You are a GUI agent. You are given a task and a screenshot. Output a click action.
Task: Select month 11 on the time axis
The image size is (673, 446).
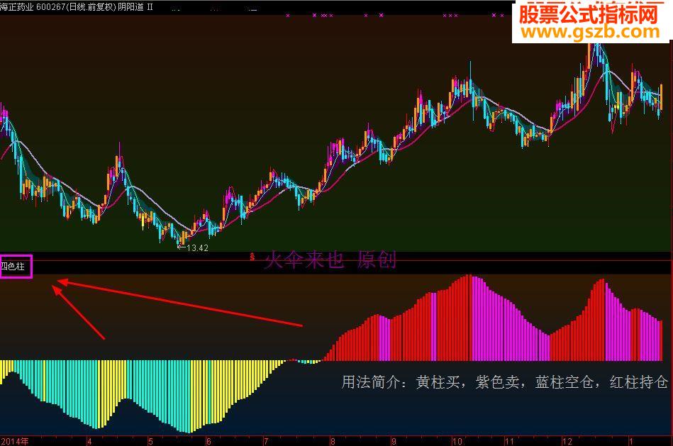(x=509, y=441)
